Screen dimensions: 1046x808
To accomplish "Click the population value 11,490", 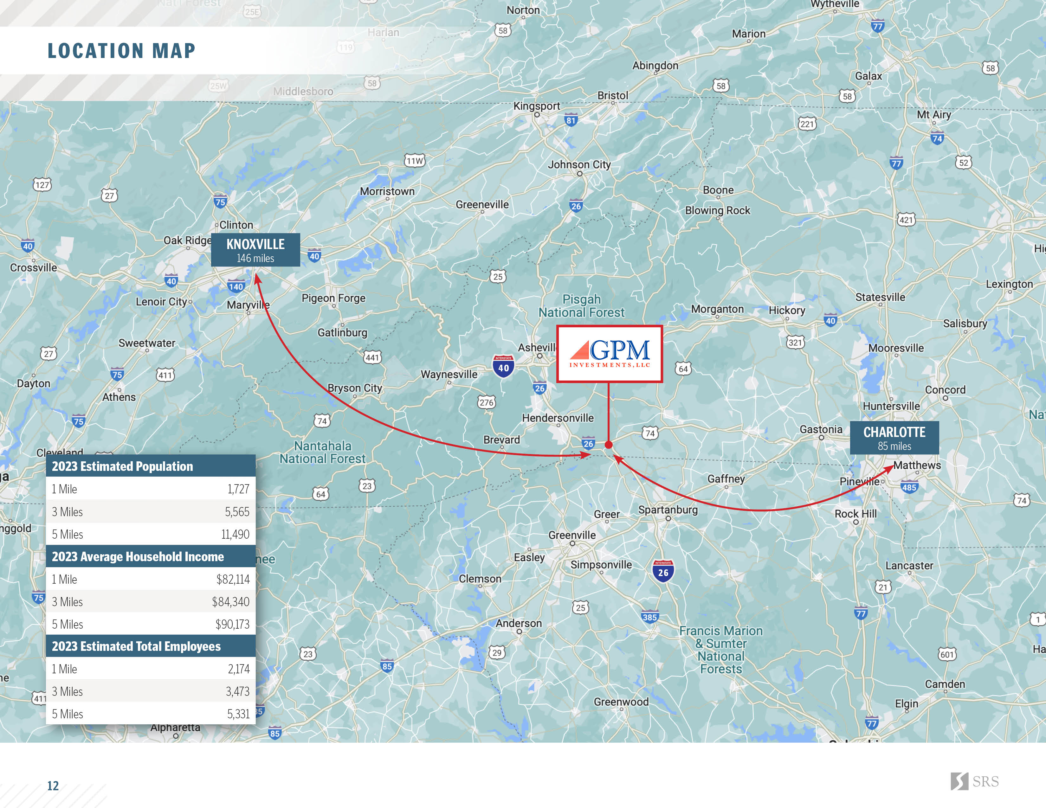I will [x=235, y=534].
